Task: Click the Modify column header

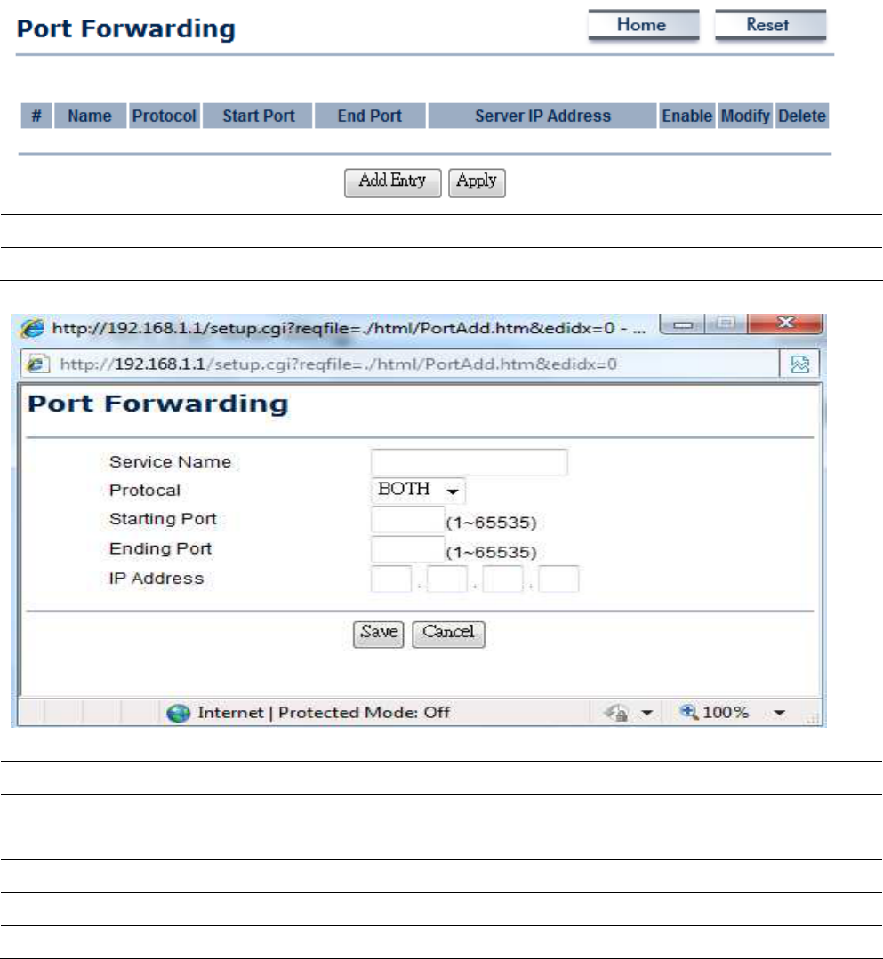Action: 744,116
